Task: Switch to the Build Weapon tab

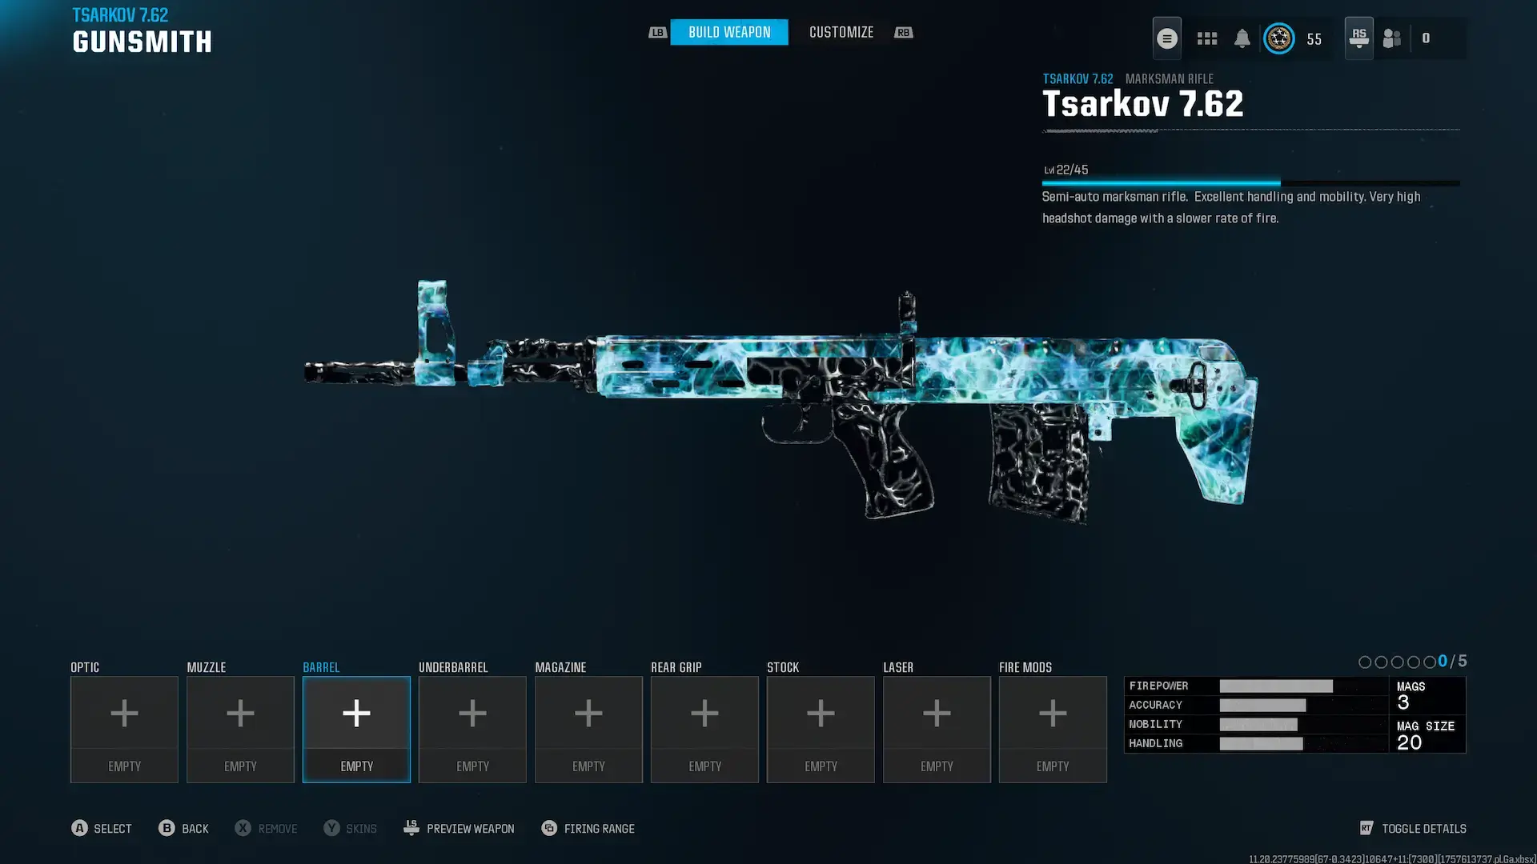Action: 728,32
